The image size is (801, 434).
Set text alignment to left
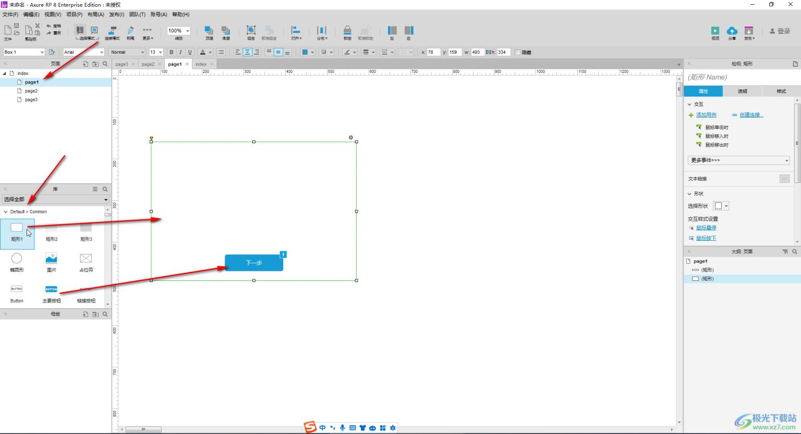click(238, 52)
